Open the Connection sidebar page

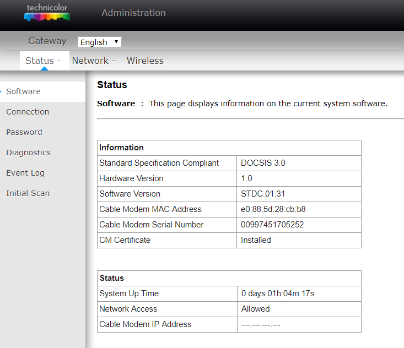pyautogui.click(x=28, y=112)
